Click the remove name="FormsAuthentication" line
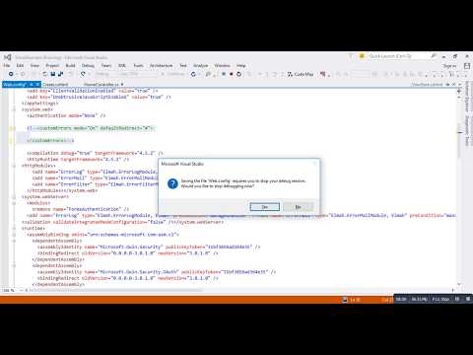Viewport: 473px width, 355px height. click(x=81, y=209)
